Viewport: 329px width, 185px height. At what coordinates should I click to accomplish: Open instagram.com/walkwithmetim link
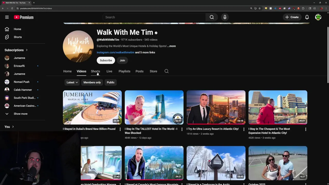point(115,52)
